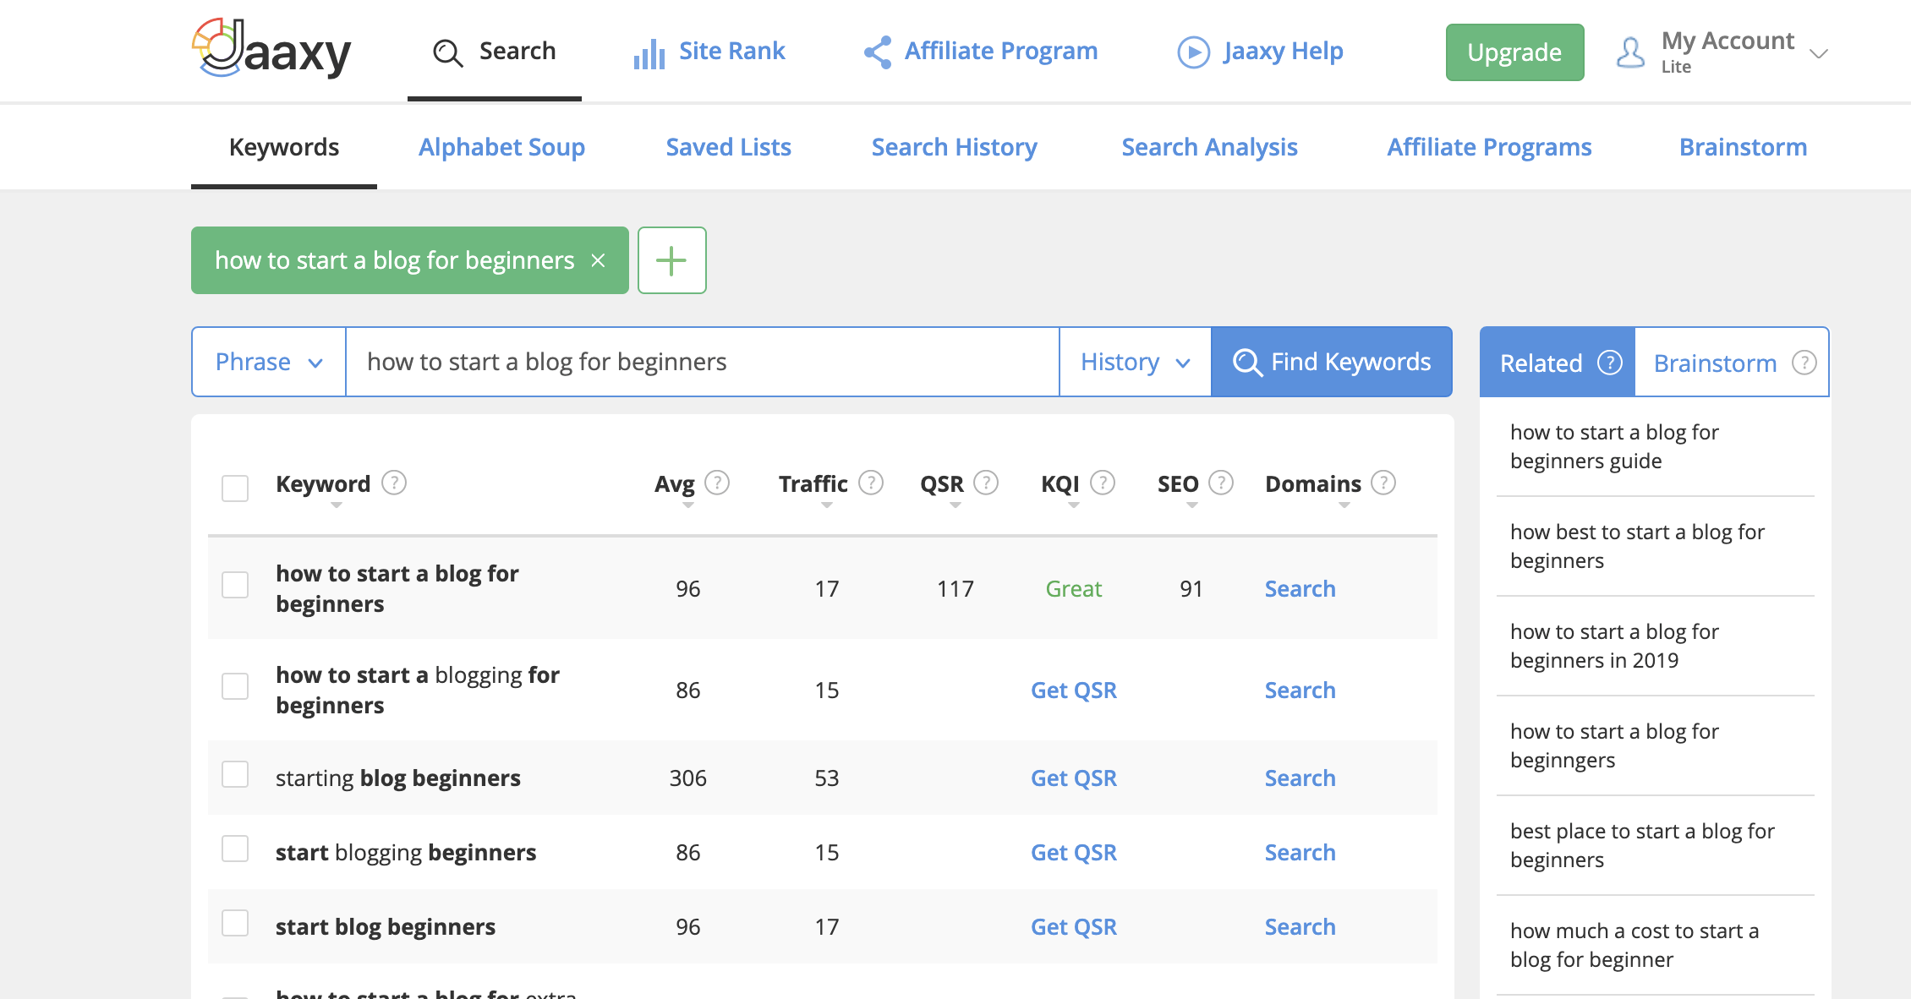Check the 'start blogging beginners' row

click(235, 849)
